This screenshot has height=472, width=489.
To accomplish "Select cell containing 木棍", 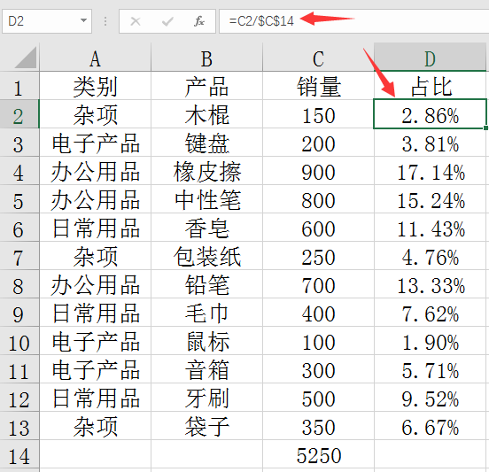I will coord(206,114).
